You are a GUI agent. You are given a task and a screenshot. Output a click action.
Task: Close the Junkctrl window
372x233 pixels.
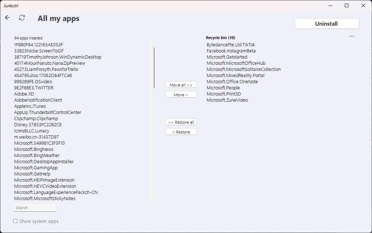[363, 5]
